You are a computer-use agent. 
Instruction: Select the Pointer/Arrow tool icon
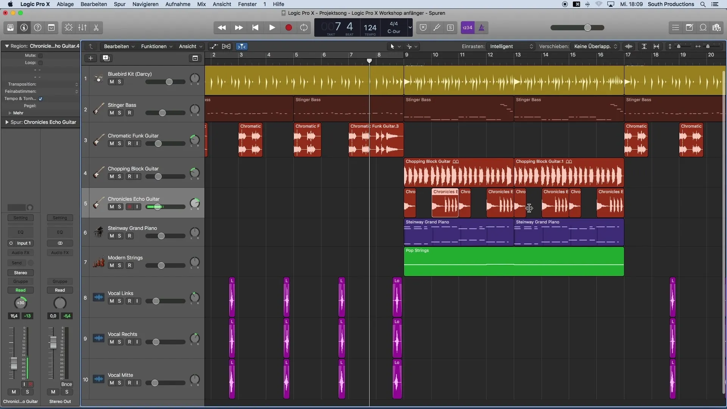(392, 46)
